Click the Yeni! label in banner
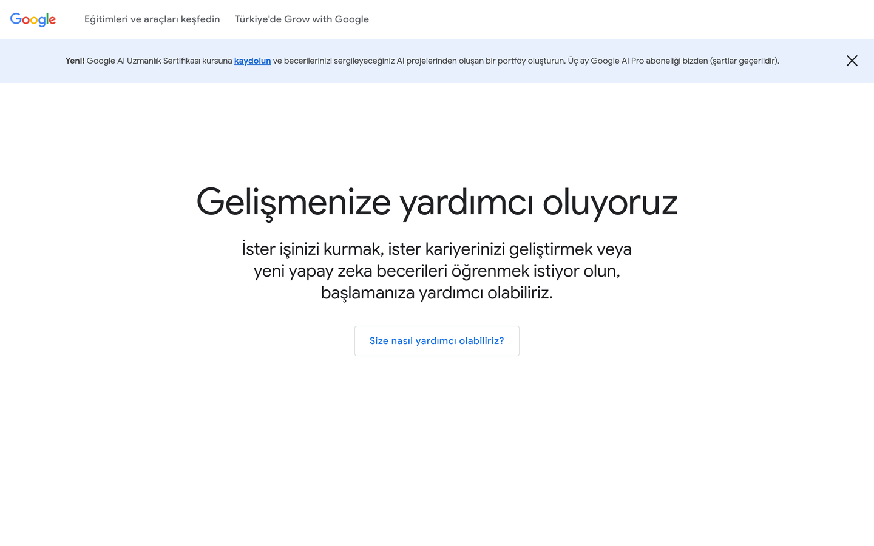Image resolution: width=874 pixels, height=546 pixels. pos(75,61)
